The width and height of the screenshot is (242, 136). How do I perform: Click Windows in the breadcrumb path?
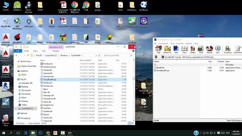point(64,56)
